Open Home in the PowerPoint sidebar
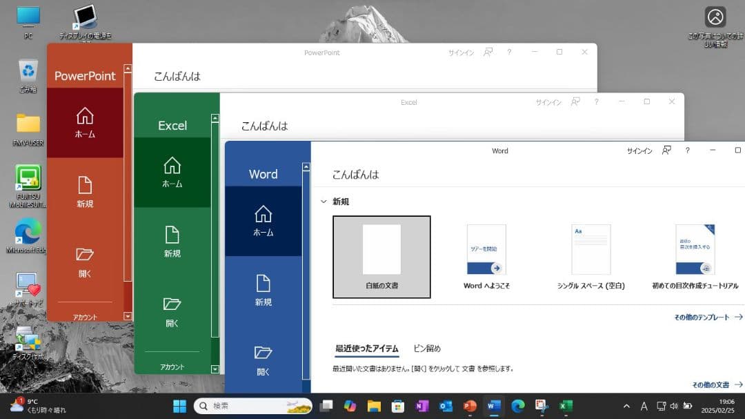This screenshot has width=745, height=419. (x=85, y=123)
